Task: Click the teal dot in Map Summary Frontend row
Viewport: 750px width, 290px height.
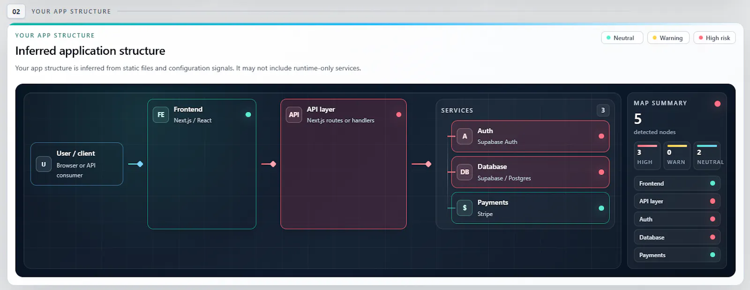Action: point(712,183)
